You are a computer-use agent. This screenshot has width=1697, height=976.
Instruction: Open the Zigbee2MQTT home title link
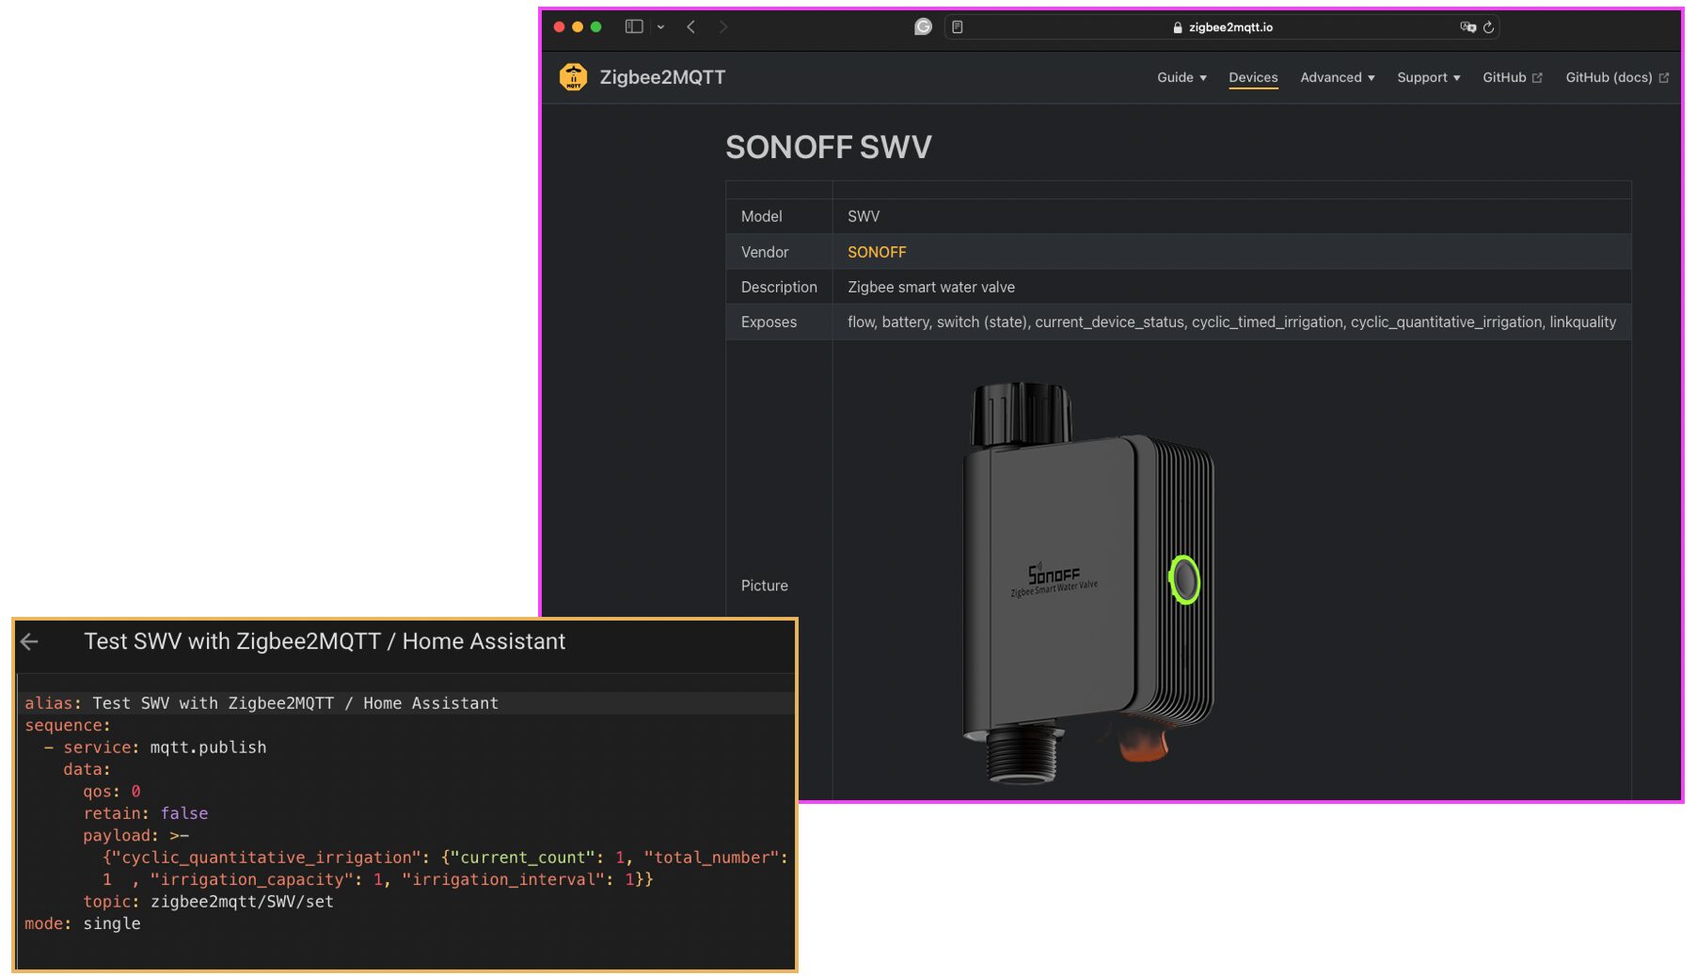tap(662, 77)
